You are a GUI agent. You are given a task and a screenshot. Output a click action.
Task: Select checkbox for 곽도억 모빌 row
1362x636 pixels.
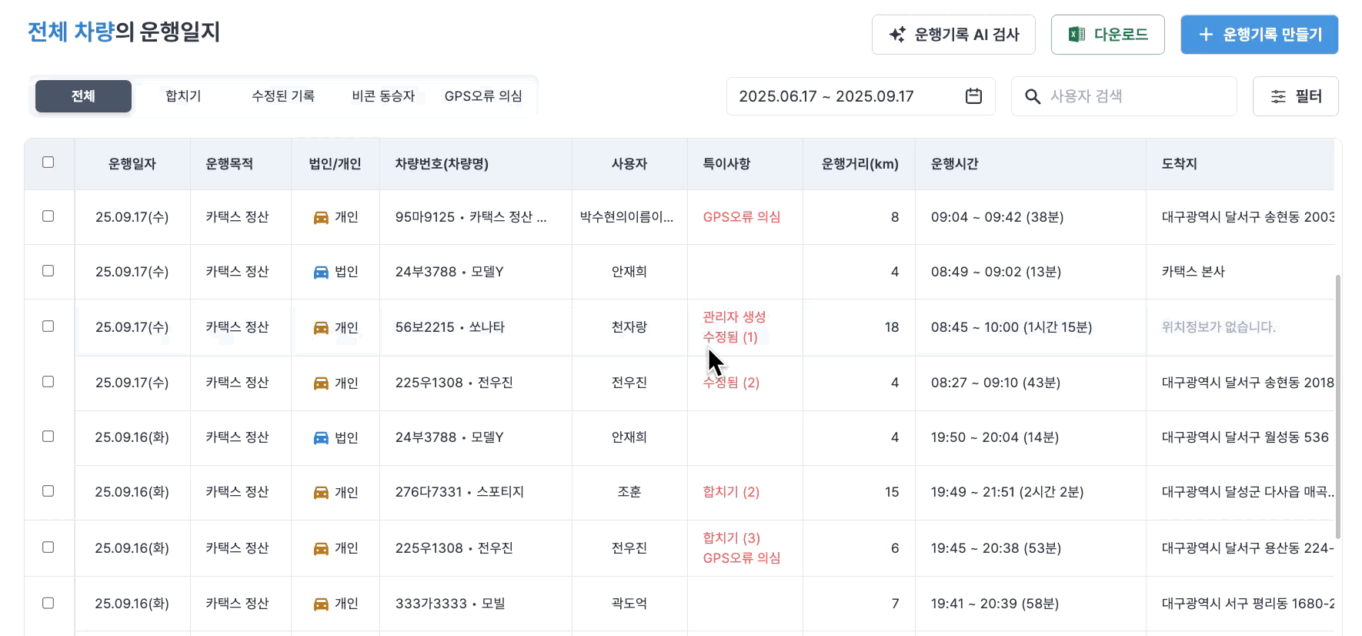tap(48, 603)
